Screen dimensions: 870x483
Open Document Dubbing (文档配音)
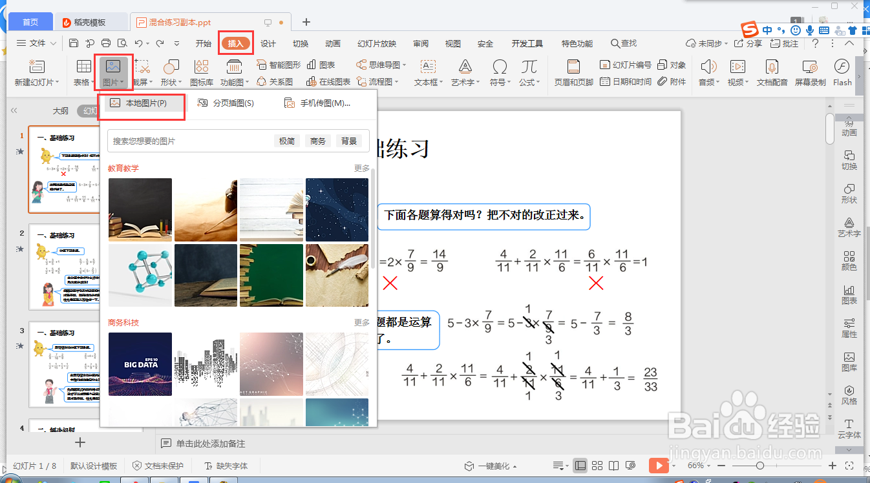coord(772,72)
